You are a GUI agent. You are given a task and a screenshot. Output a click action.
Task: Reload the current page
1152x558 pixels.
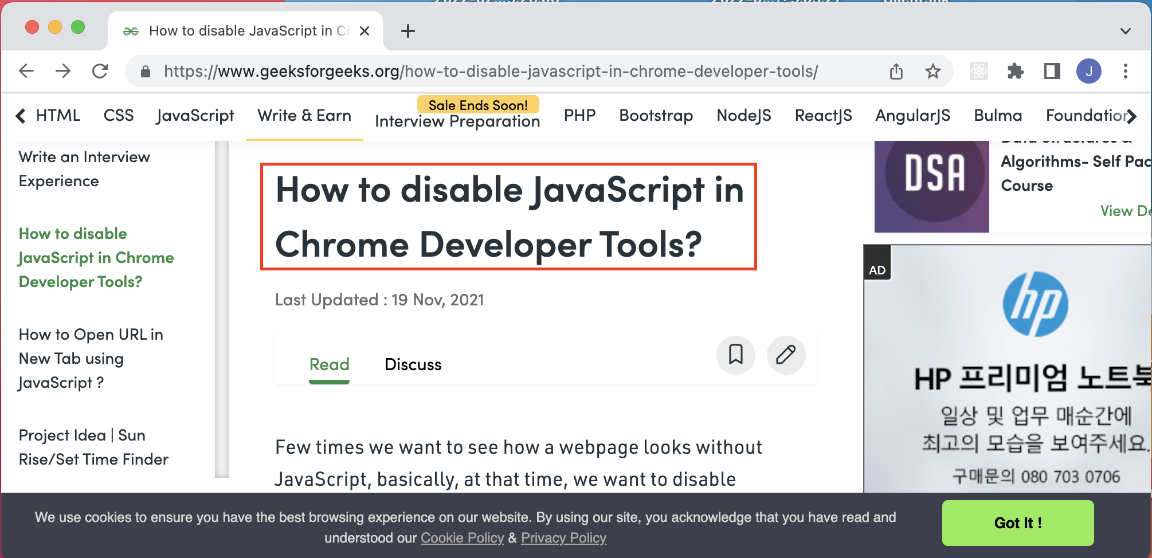click(100, 71)
